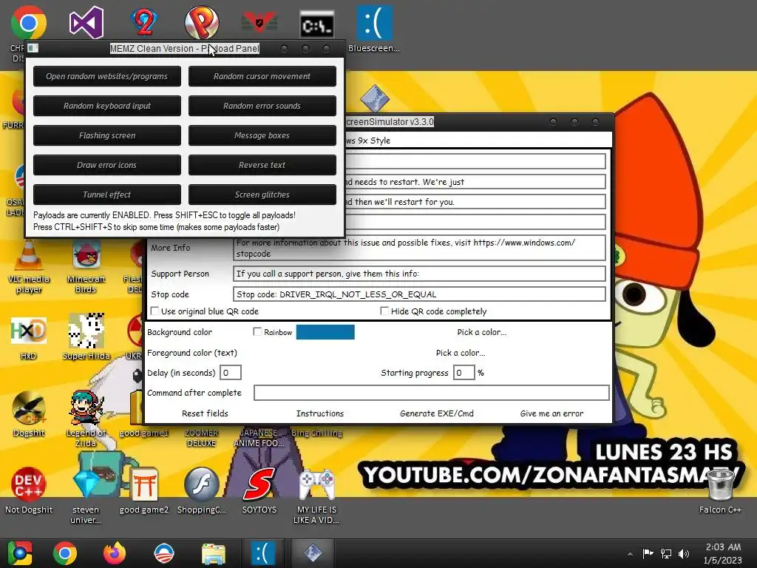The image size is (757, 568).
Task: Open Firefox from the taskbar
Action: pos(115,553)
